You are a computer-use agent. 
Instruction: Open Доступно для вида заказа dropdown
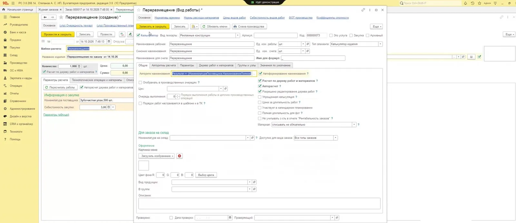pos(335,138)
